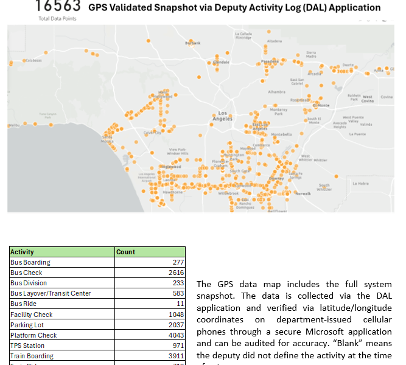
Task: Select the La Habra map label
Action: (x=360, y=182)
